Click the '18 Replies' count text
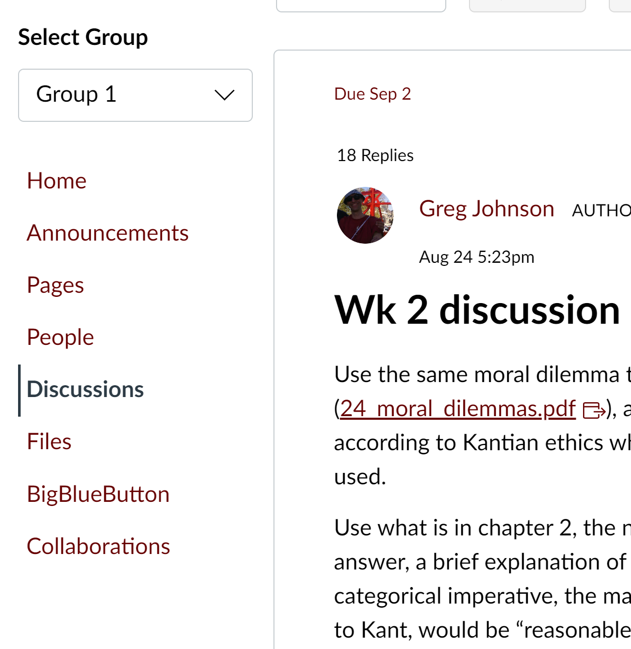631x649 pixels. 375,155
